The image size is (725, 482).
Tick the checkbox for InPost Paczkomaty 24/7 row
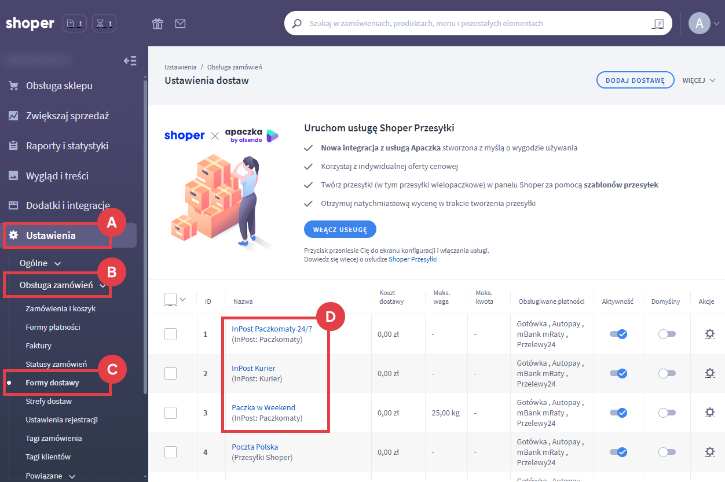(170, 334)
